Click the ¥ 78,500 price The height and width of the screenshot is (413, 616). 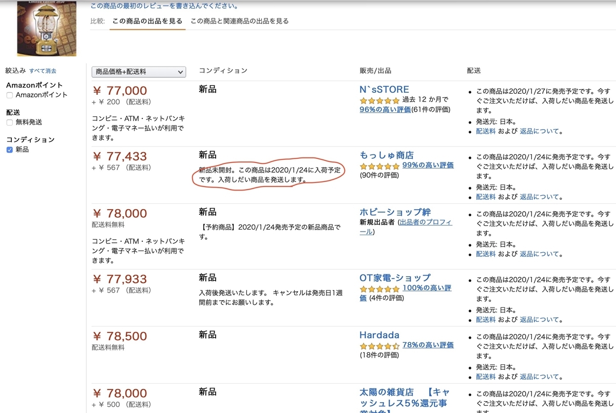pyautogui.click(x=120, y=337)
